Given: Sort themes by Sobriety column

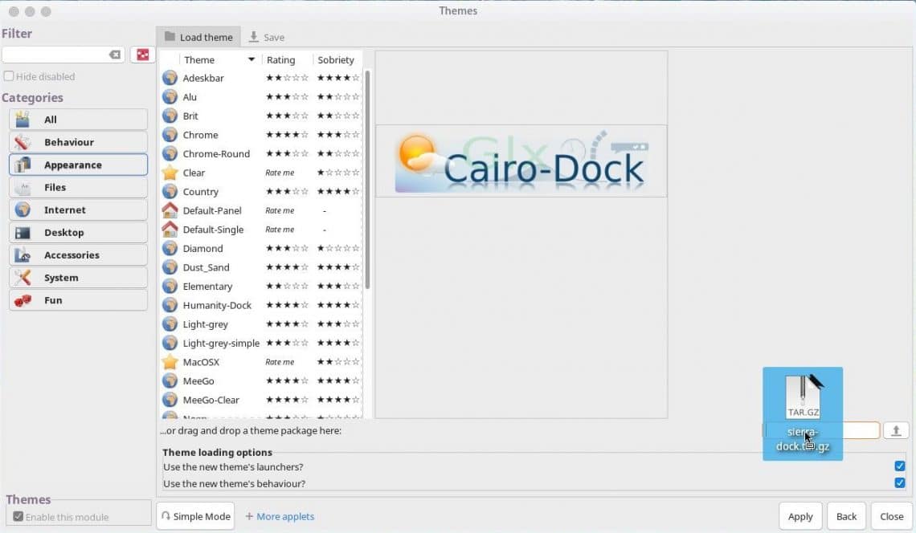Looking at the screenshot, I should (336, 60).
